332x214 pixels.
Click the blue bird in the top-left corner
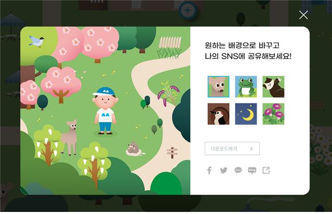pyautogui.click(x=36, y=41)
